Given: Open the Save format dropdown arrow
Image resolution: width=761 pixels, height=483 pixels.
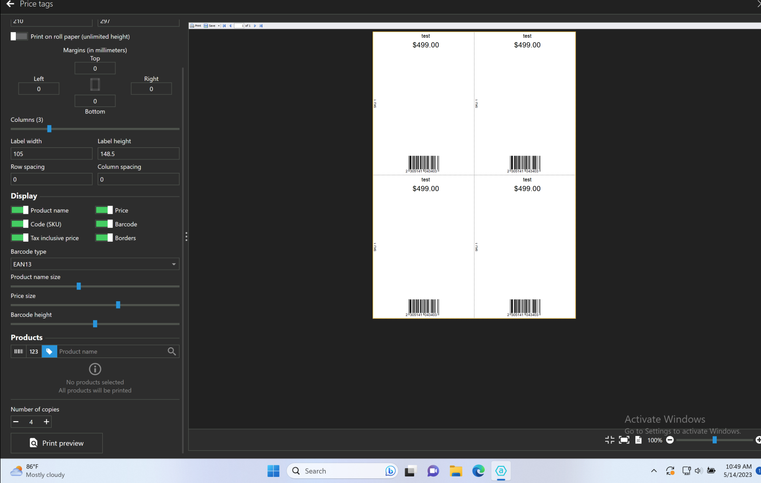Looking at the screenshot, I should pos(219,26).
